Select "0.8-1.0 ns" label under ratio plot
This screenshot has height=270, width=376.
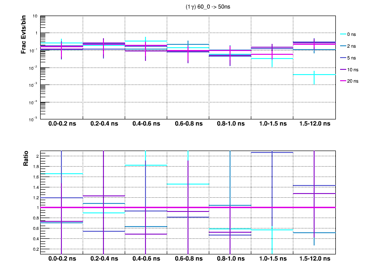[x=230, y=259]
